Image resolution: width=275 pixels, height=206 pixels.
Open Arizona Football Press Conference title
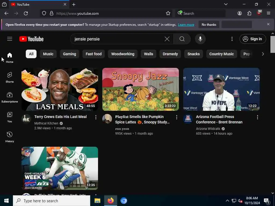219,119
